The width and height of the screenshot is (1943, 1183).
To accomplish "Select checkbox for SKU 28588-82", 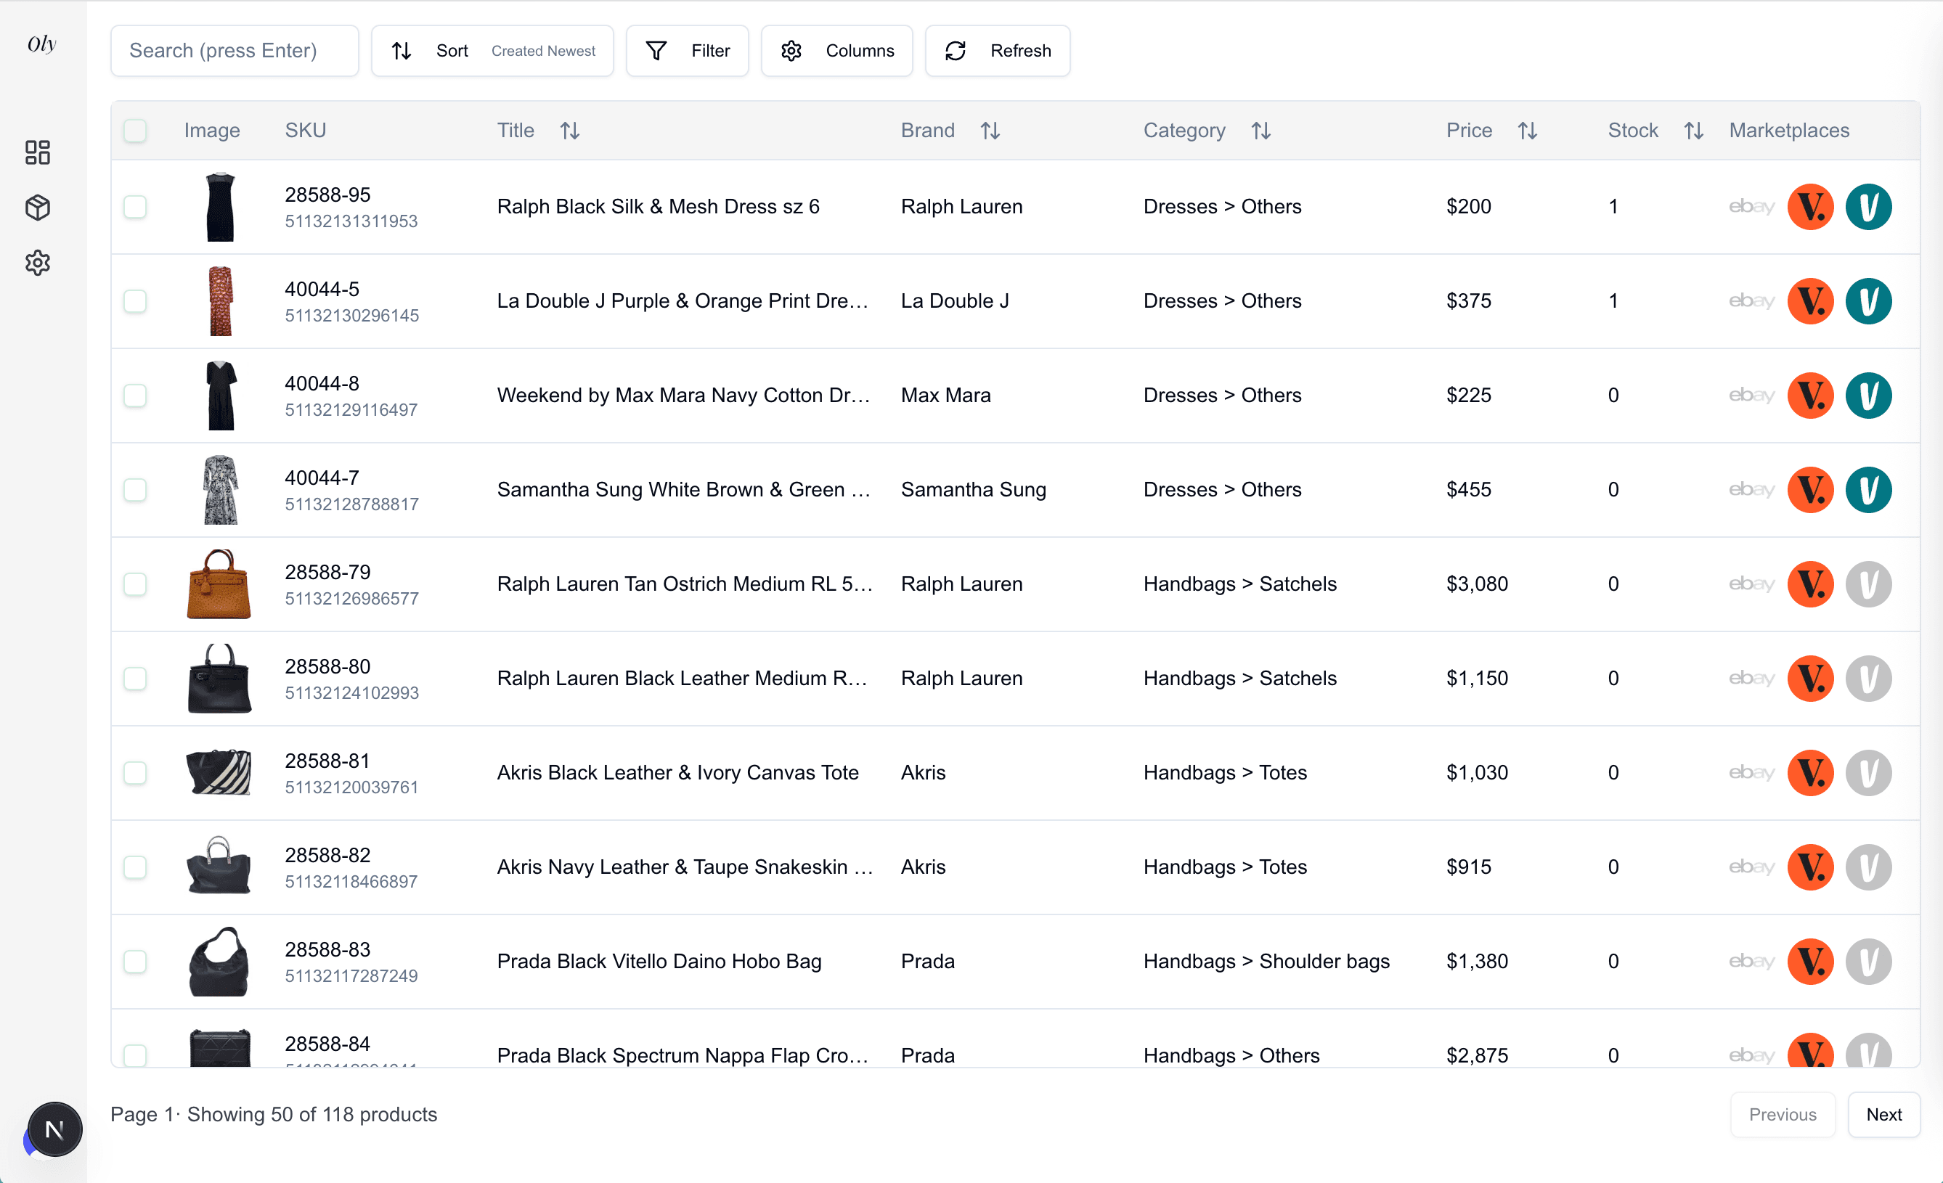I will 135,867.
